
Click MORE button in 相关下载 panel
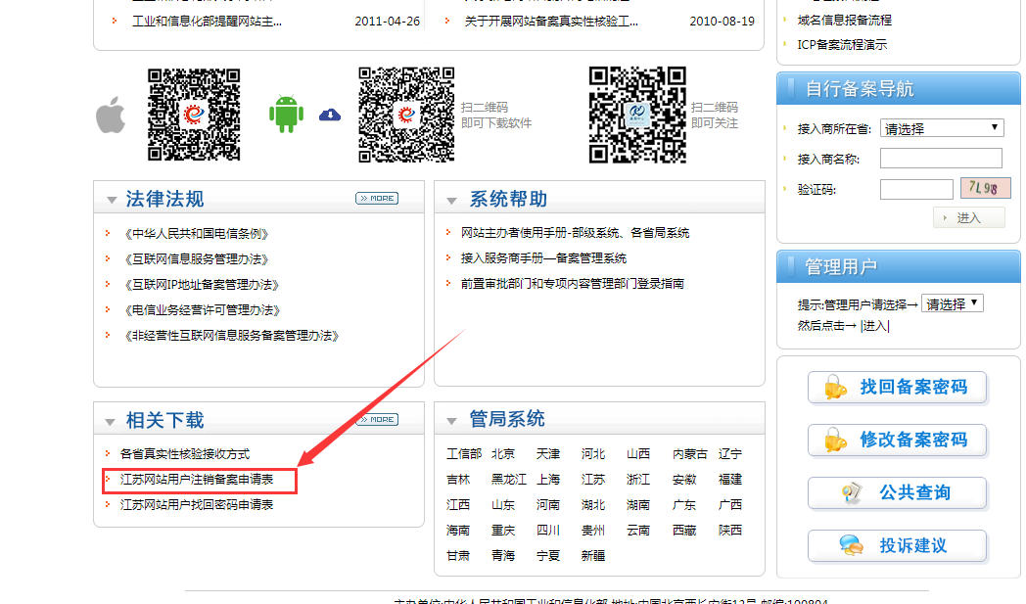[377, 419]
